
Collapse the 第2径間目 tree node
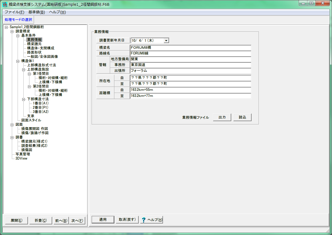click(29, 87)
